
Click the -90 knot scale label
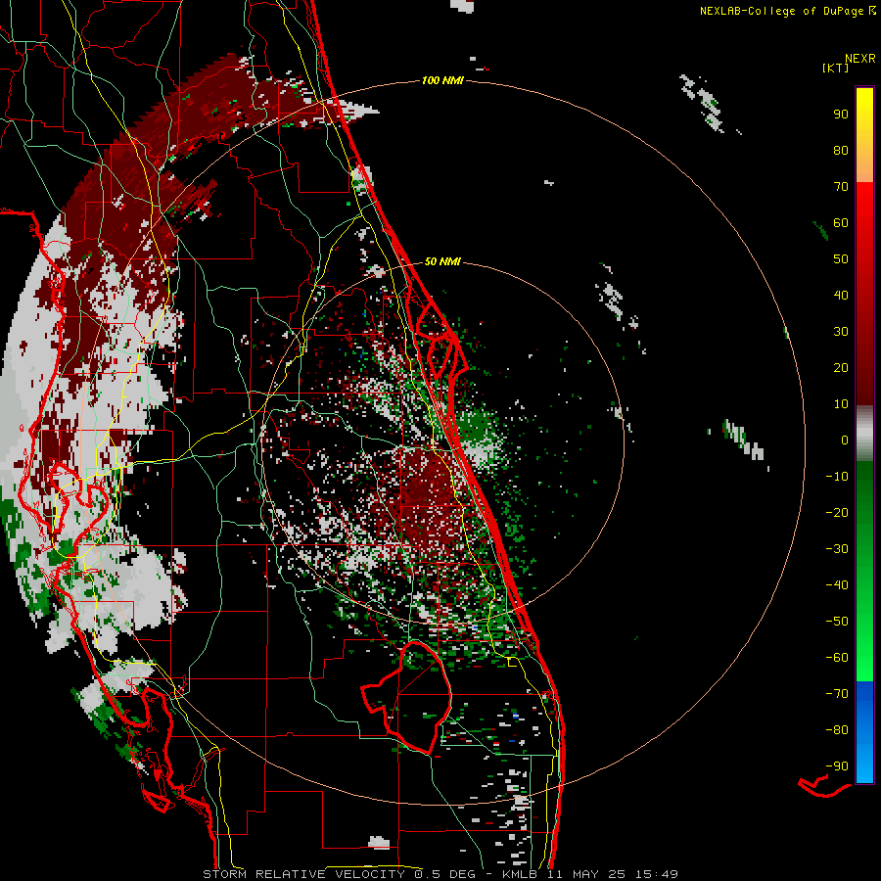[837, 766]
